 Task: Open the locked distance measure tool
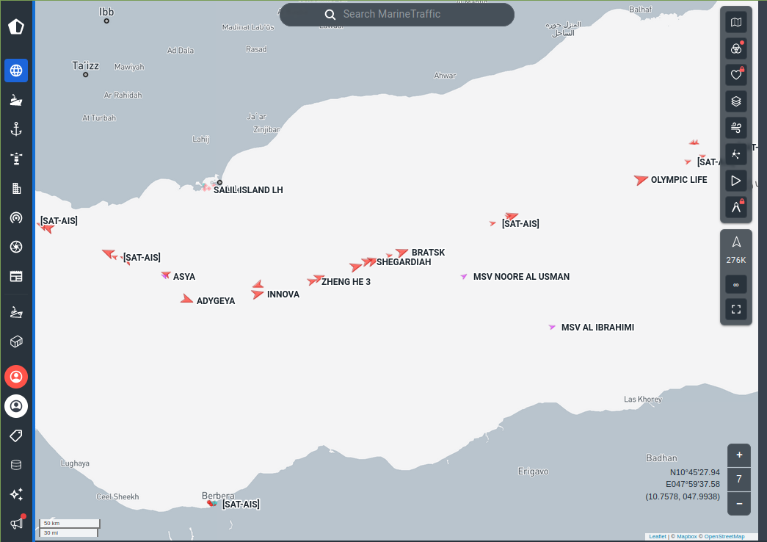(736, 207)
